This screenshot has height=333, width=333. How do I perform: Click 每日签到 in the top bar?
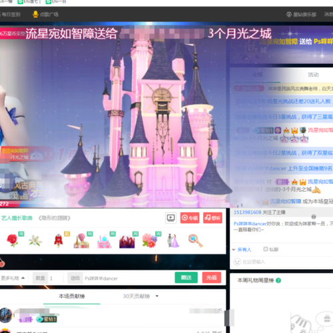(11, 15)
